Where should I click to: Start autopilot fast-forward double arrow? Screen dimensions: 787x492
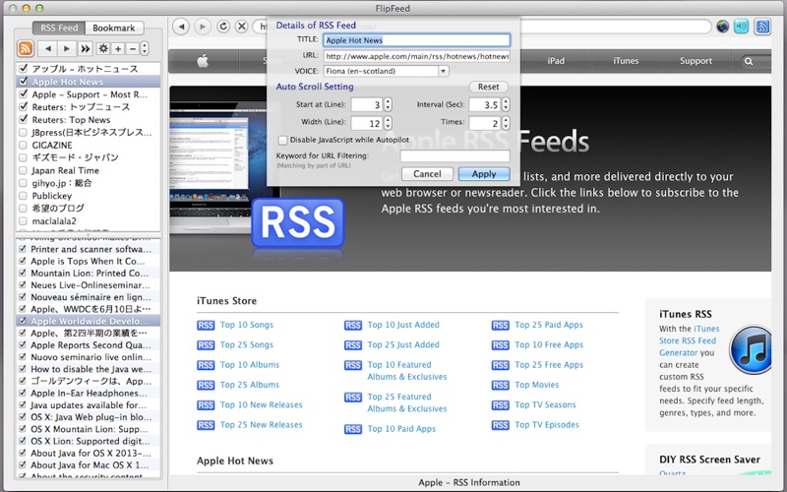86,48
